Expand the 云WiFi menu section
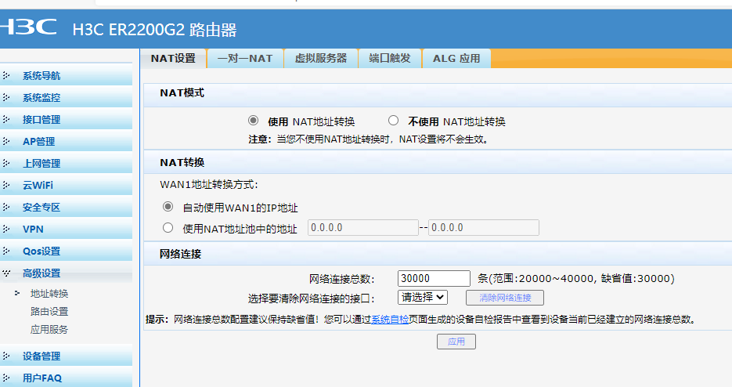 point(66,185)
